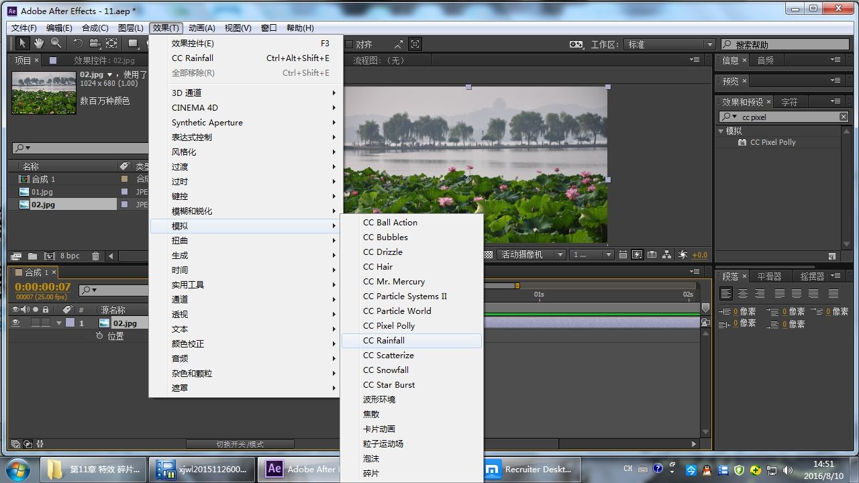The image size is (859, 483).
Task: Switch to the 平滑器 smoother tab
Action: point(769,276)
